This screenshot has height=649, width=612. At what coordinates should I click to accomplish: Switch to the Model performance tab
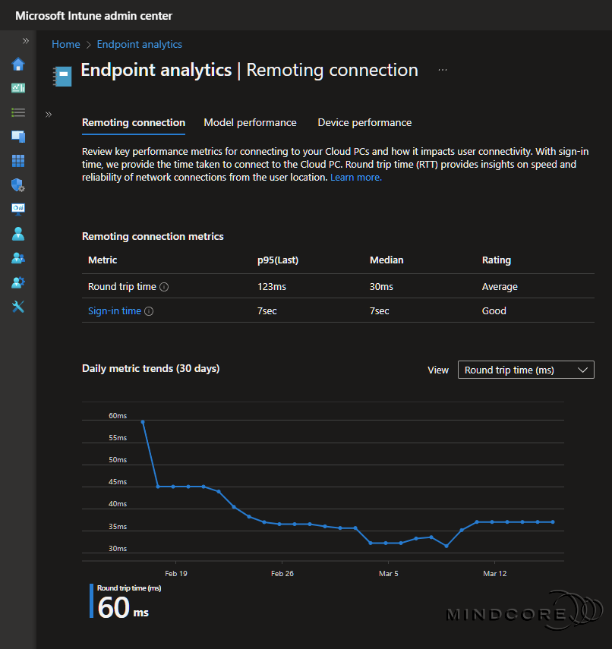(250, 122)
